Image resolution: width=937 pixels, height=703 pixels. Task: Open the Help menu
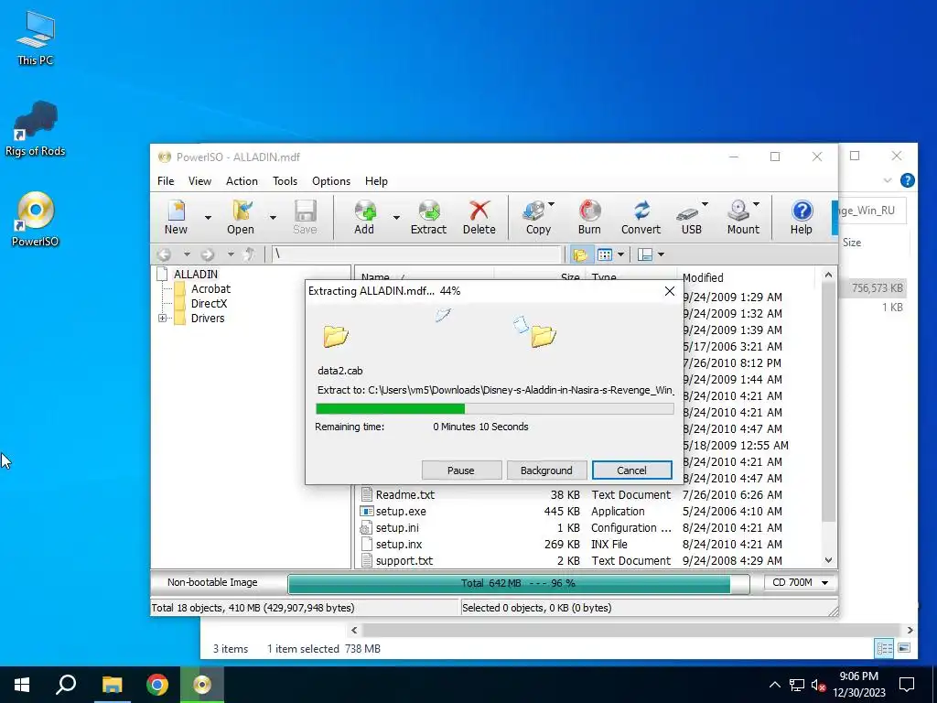tap(376, 181)
